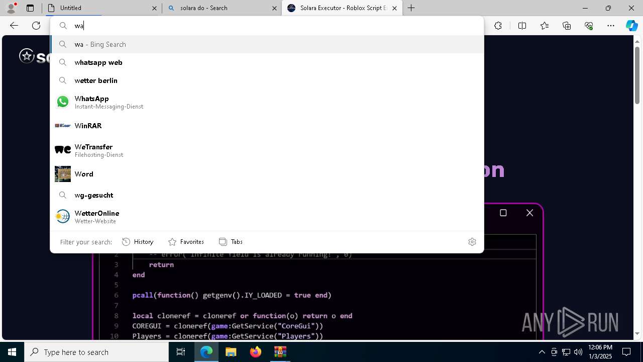Open Edge Settings and more menu
Image resolution: width=643 pixels, height=362 pixels.
(611, 26)
